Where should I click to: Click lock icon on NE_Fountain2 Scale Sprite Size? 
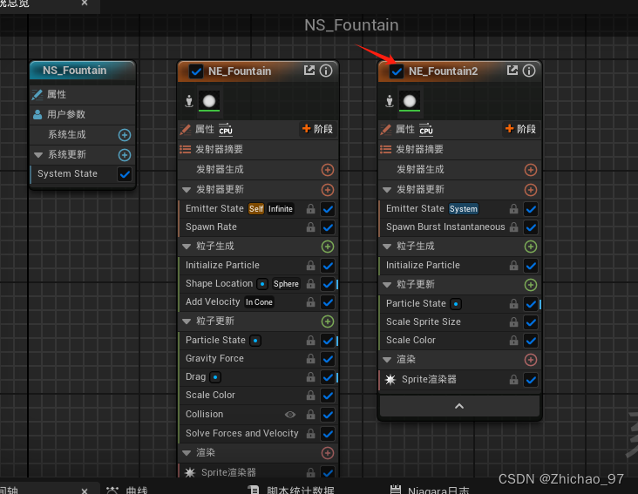click(x=514, y=322)
